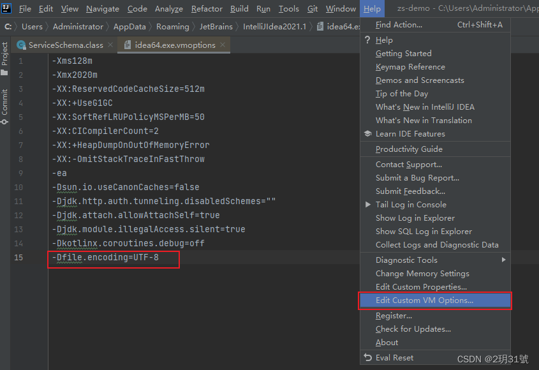This screenshot has height=370, width=539.
Task: Open the Build menu
Action: click(x=239, y=8)
